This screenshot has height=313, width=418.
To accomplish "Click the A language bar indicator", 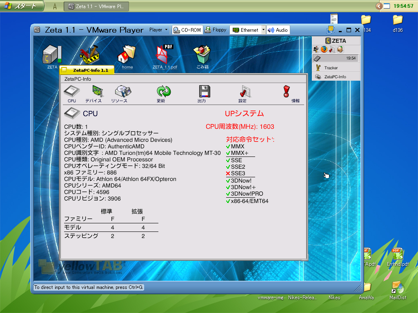I will (x=55, y=7).
